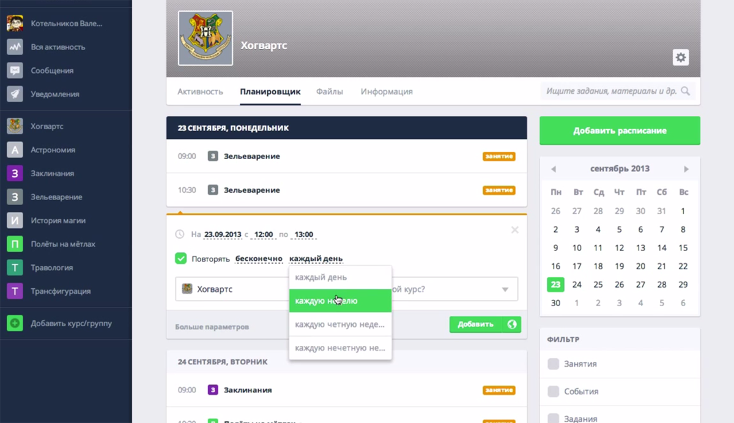734x423 pixels.
Task: Expand the course selection dropdown arrow
Action: 505,290
